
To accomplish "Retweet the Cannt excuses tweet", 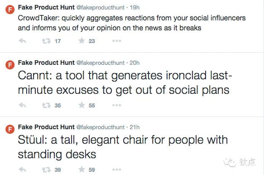I will click(46, 105).
